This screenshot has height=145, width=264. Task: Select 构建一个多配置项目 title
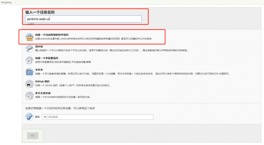[47, 58]
